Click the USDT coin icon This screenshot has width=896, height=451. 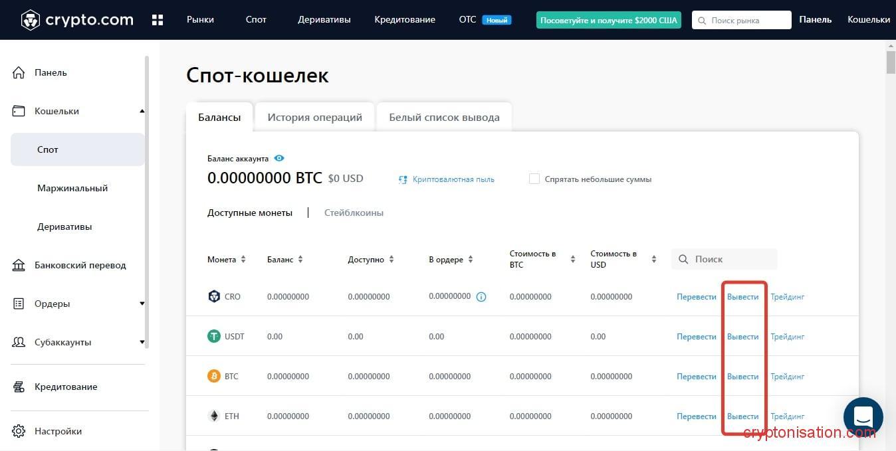point(213,336)
